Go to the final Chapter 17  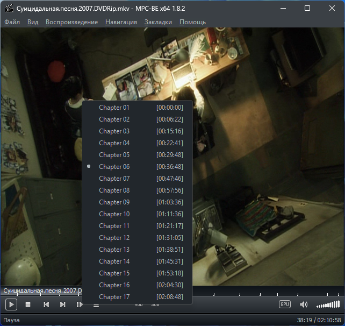[x=137, y=297]
